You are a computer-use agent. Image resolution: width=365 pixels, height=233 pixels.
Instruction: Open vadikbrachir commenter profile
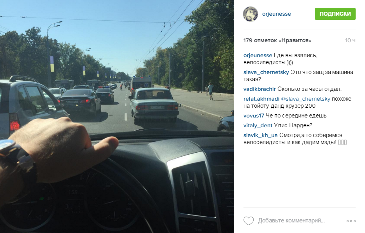tap(259, 89)
